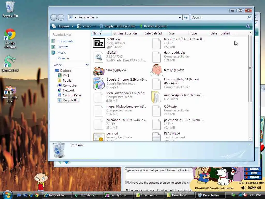
Task: Expand More favorite links
Action: point(63,58)
